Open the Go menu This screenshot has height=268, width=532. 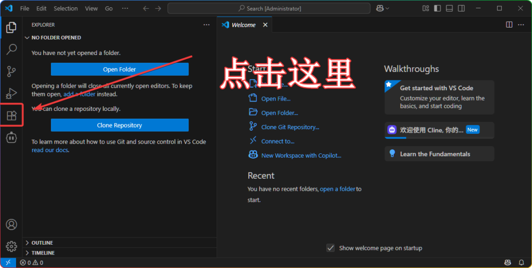tap(109, 8)
